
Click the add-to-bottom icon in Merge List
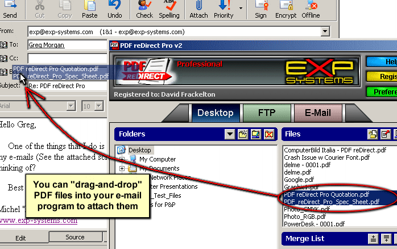(x=386, y=239)
